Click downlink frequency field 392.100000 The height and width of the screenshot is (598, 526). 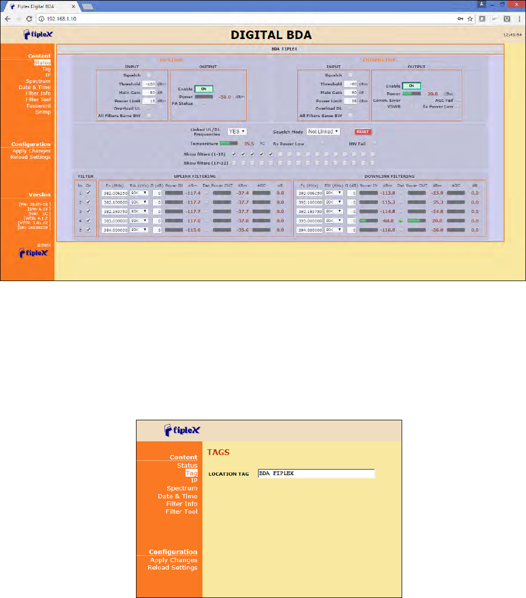coord(309,202)
